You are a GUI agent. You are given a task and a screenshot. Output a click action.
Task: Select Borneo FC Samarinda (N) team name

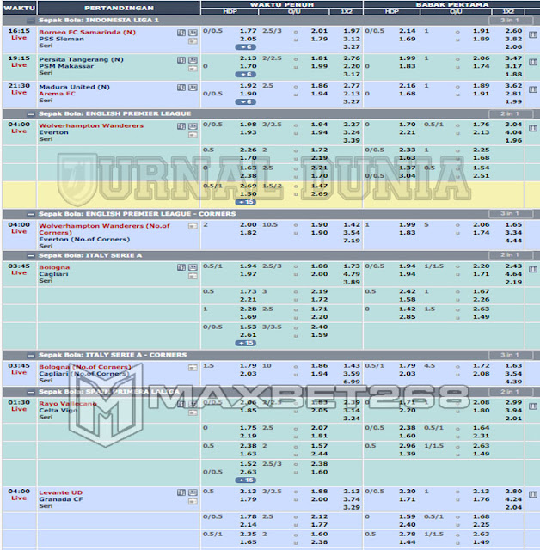point(87,33)
